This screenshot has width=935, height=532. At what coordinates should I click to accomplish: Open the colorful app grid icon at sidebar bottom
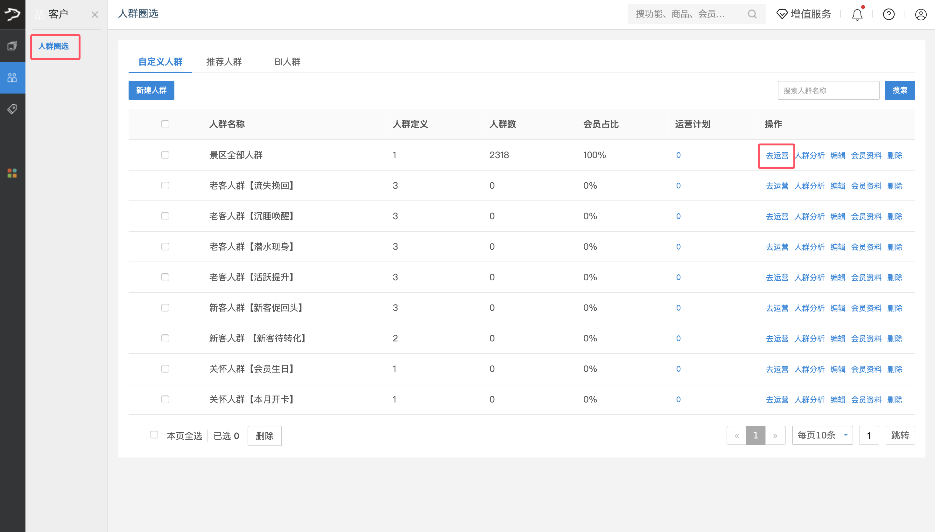tap(12, 173)
